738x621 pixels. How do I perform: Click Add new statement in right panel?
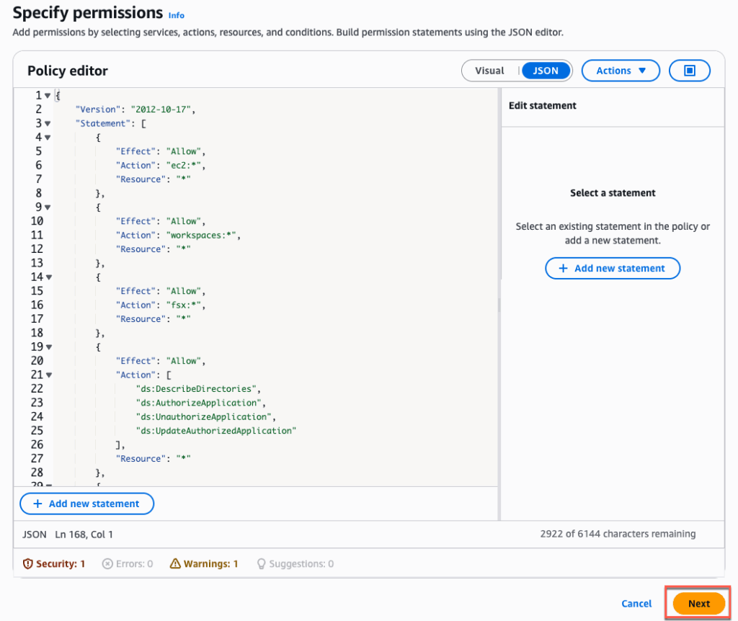[x=612, y=268]
